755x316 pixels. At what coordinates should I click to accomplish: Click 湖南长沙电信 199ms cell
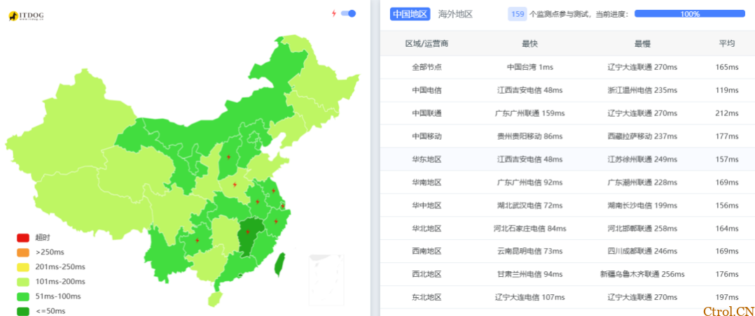[x=642, y=206]
